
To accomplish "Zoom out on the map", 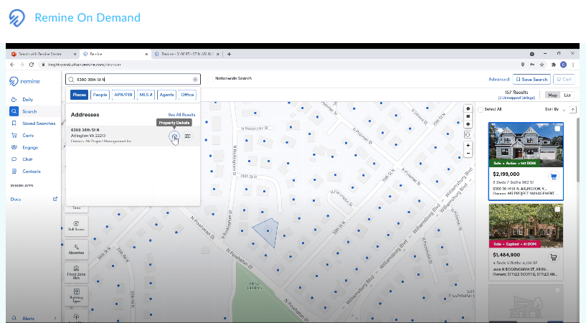I will pos(468,154).
